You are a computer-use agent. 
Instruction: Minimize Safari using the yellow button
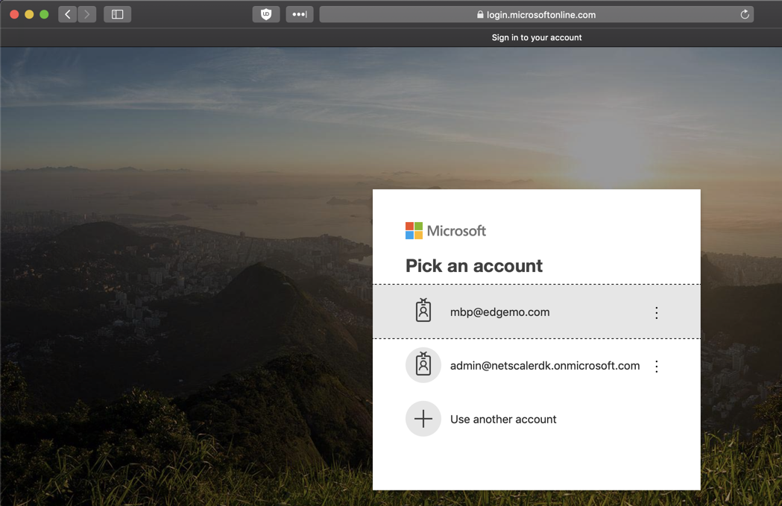[x=29, y=14]
